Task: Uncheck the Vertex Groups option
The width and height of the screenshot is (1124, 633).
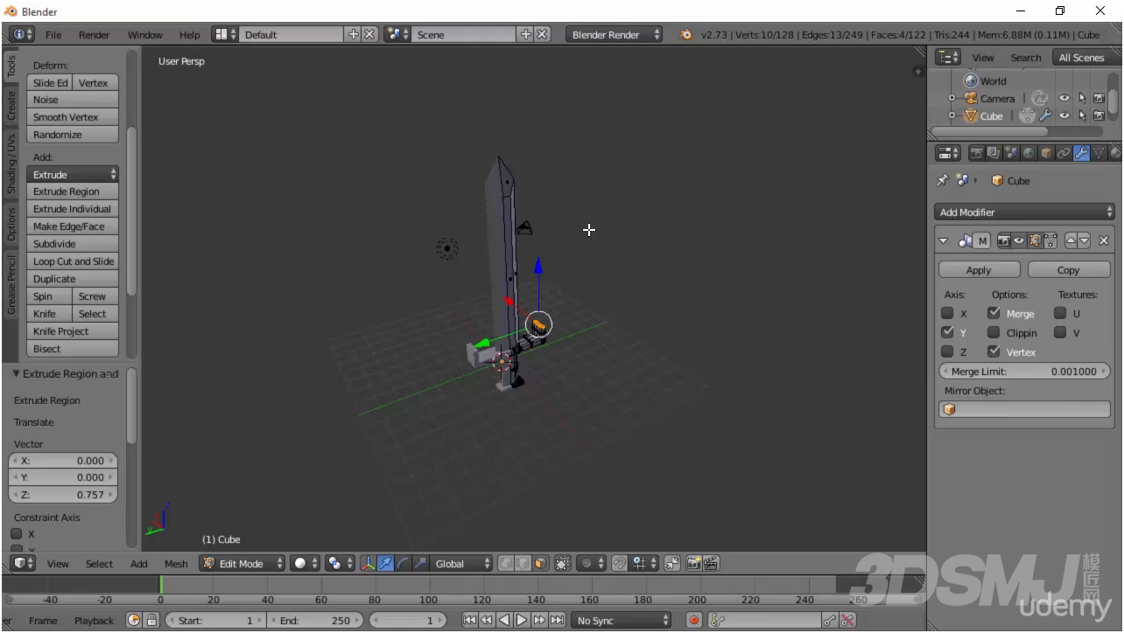Action: pos(994,351)
